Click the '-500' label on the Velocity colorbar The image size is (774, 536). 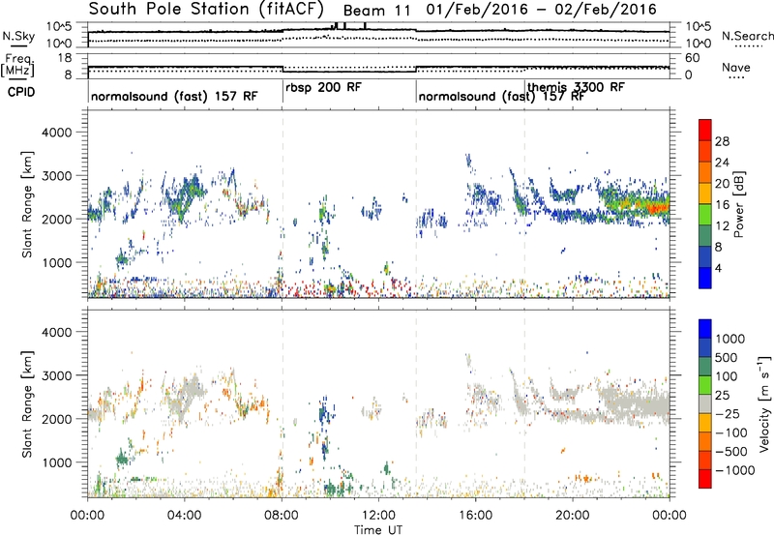click(x=731, y=451)
